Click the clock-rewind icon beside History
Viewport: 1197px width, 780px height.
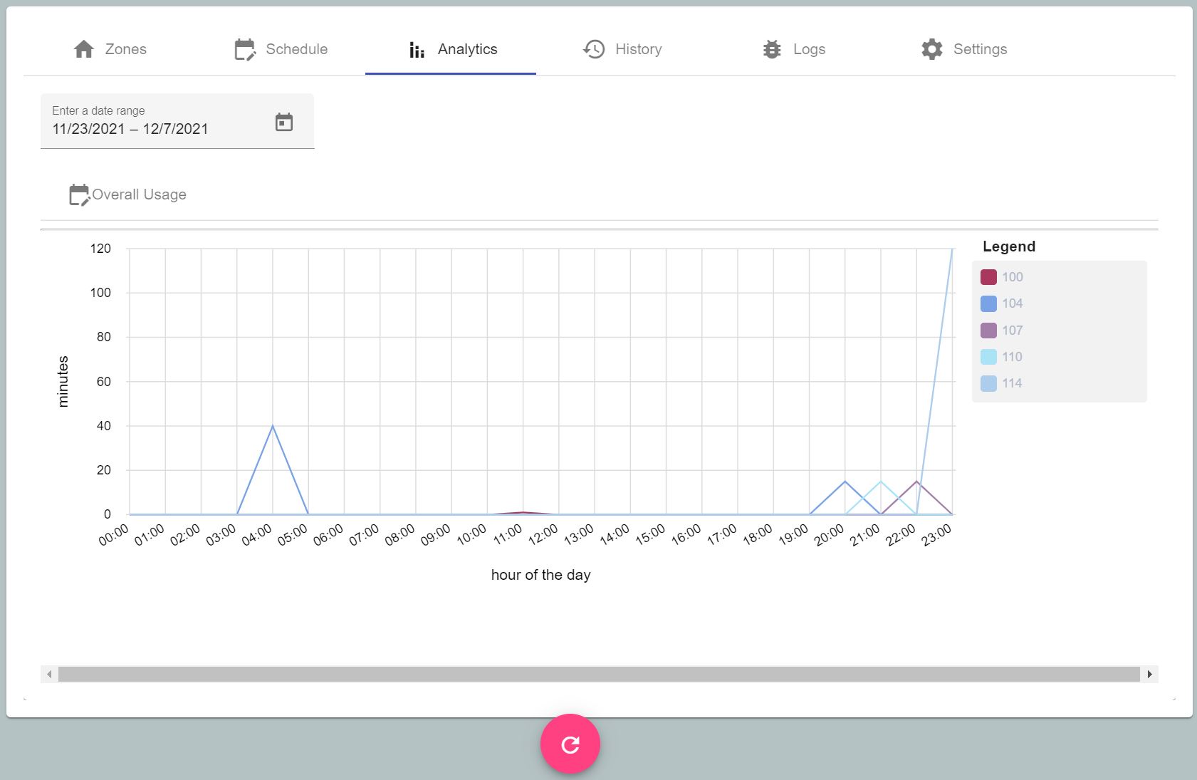pos(594,49)
